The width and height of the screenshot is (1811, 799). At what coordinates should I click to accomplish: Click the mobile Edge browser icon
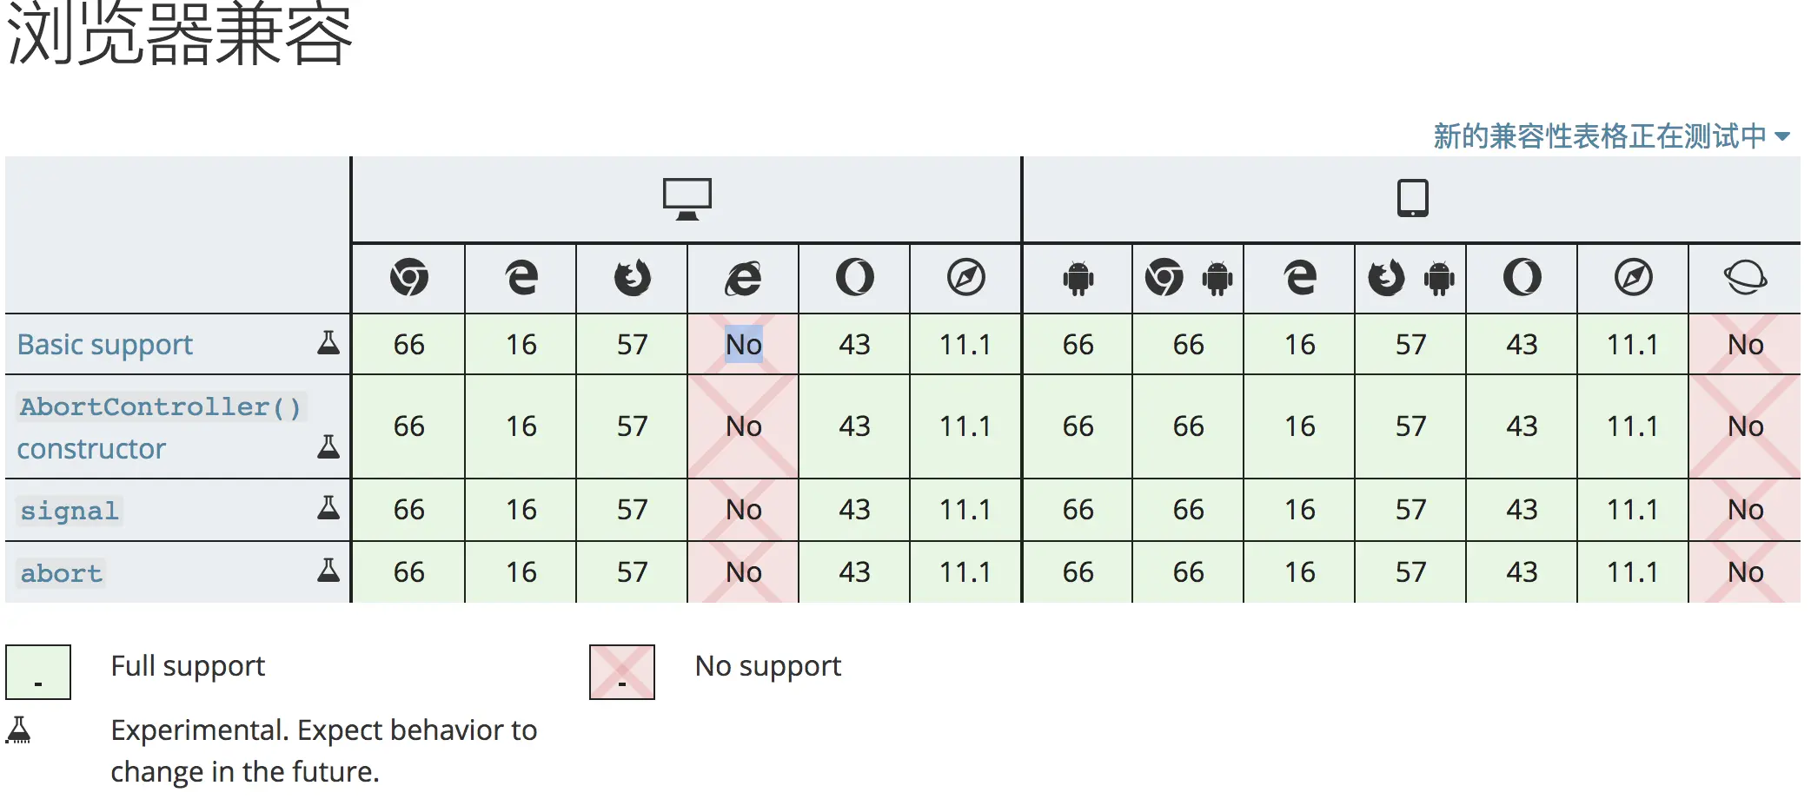click(x=1300, y=278)
